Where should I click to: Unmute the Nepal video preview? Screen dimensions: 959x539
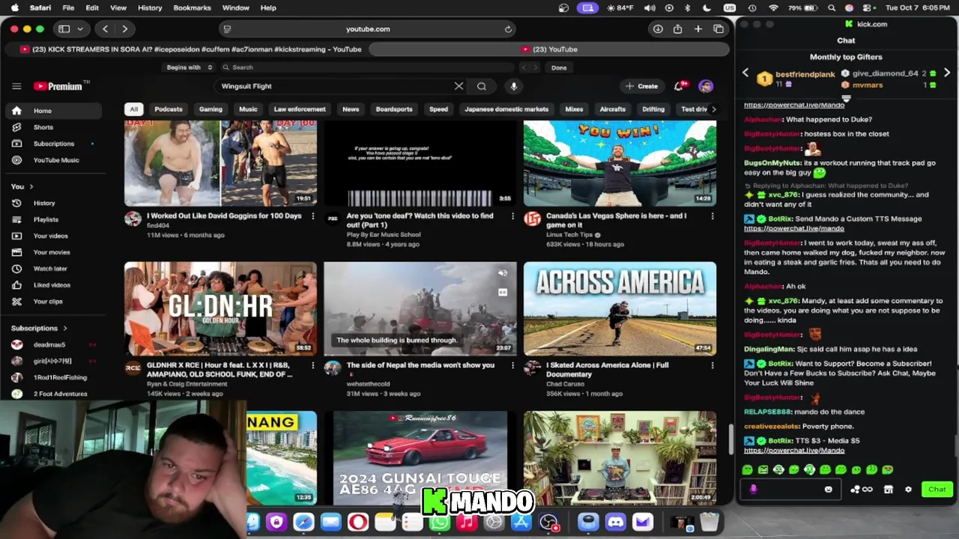point(503,273)
